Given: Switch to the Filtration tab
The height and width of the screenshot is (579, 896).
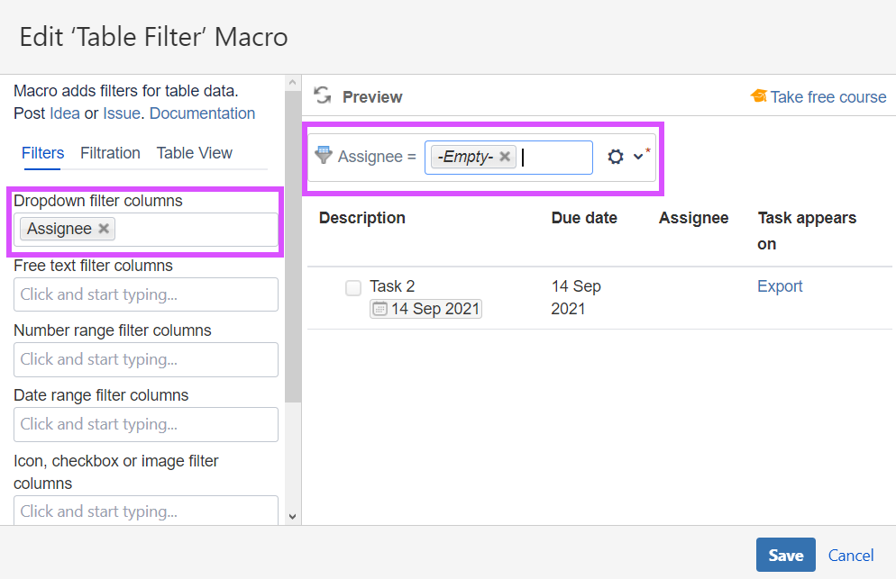Looking at the screenshot, I should tap(110, 153).
